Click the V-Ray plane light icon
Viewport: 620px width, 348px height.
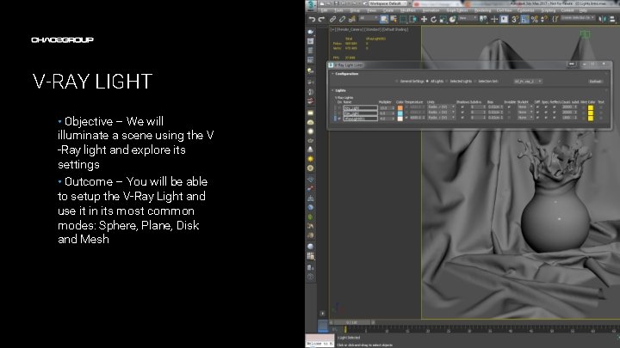point(311,113)
